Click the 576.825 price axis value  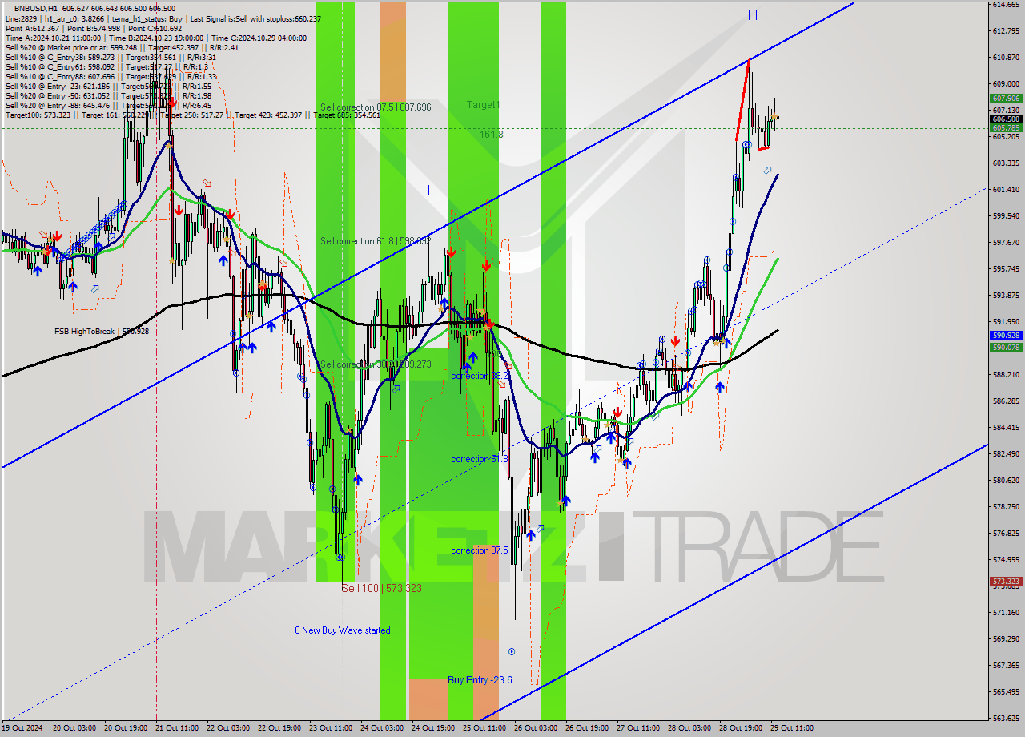(1006, 534)
